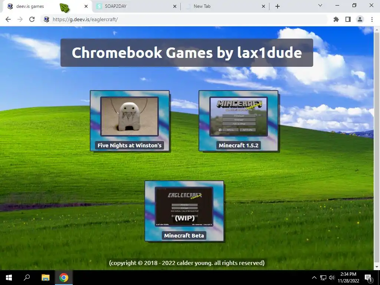
Task: Minimize the Chrome window
Action: pyautogui.click(x=337, y=5)
